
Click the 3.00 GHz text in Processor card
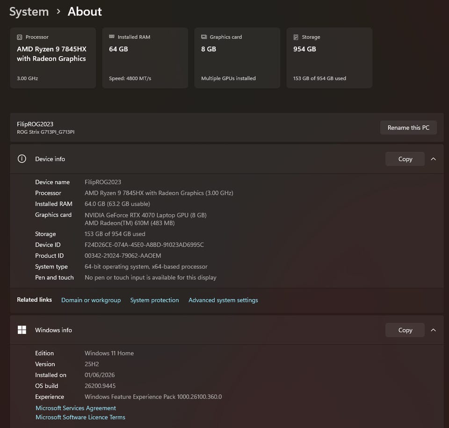click(27, 78)
